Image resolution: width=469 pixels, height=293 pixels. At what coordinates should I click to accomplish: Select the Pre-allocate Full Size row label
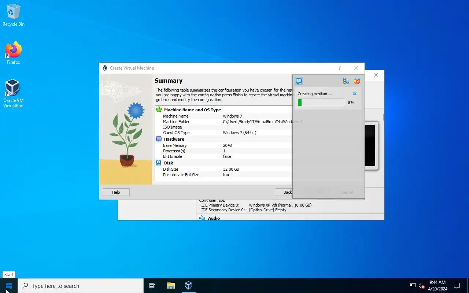click(181, 175)
